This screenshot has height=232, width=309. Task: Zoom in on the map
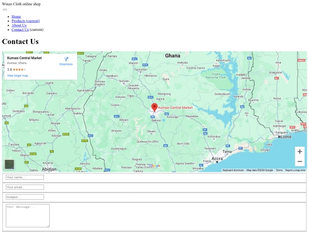click(300, 151)
